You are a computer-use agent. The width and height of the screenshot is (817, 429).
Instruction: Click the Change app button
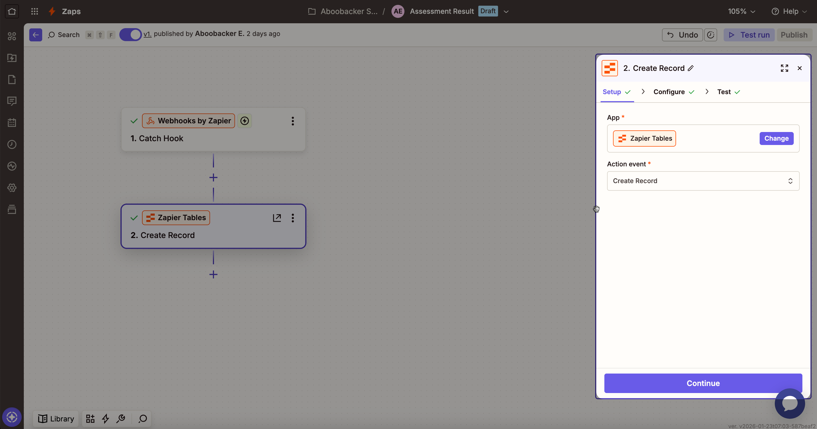776,138
